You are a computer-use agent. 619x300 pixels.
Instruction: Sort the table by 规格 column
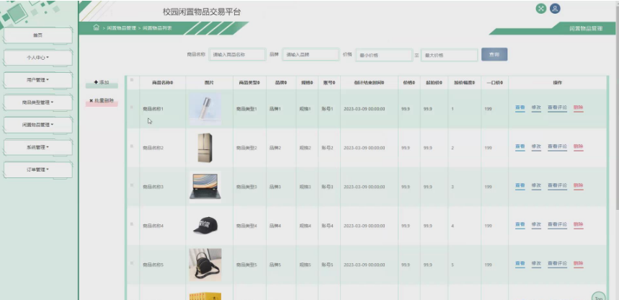307,83
